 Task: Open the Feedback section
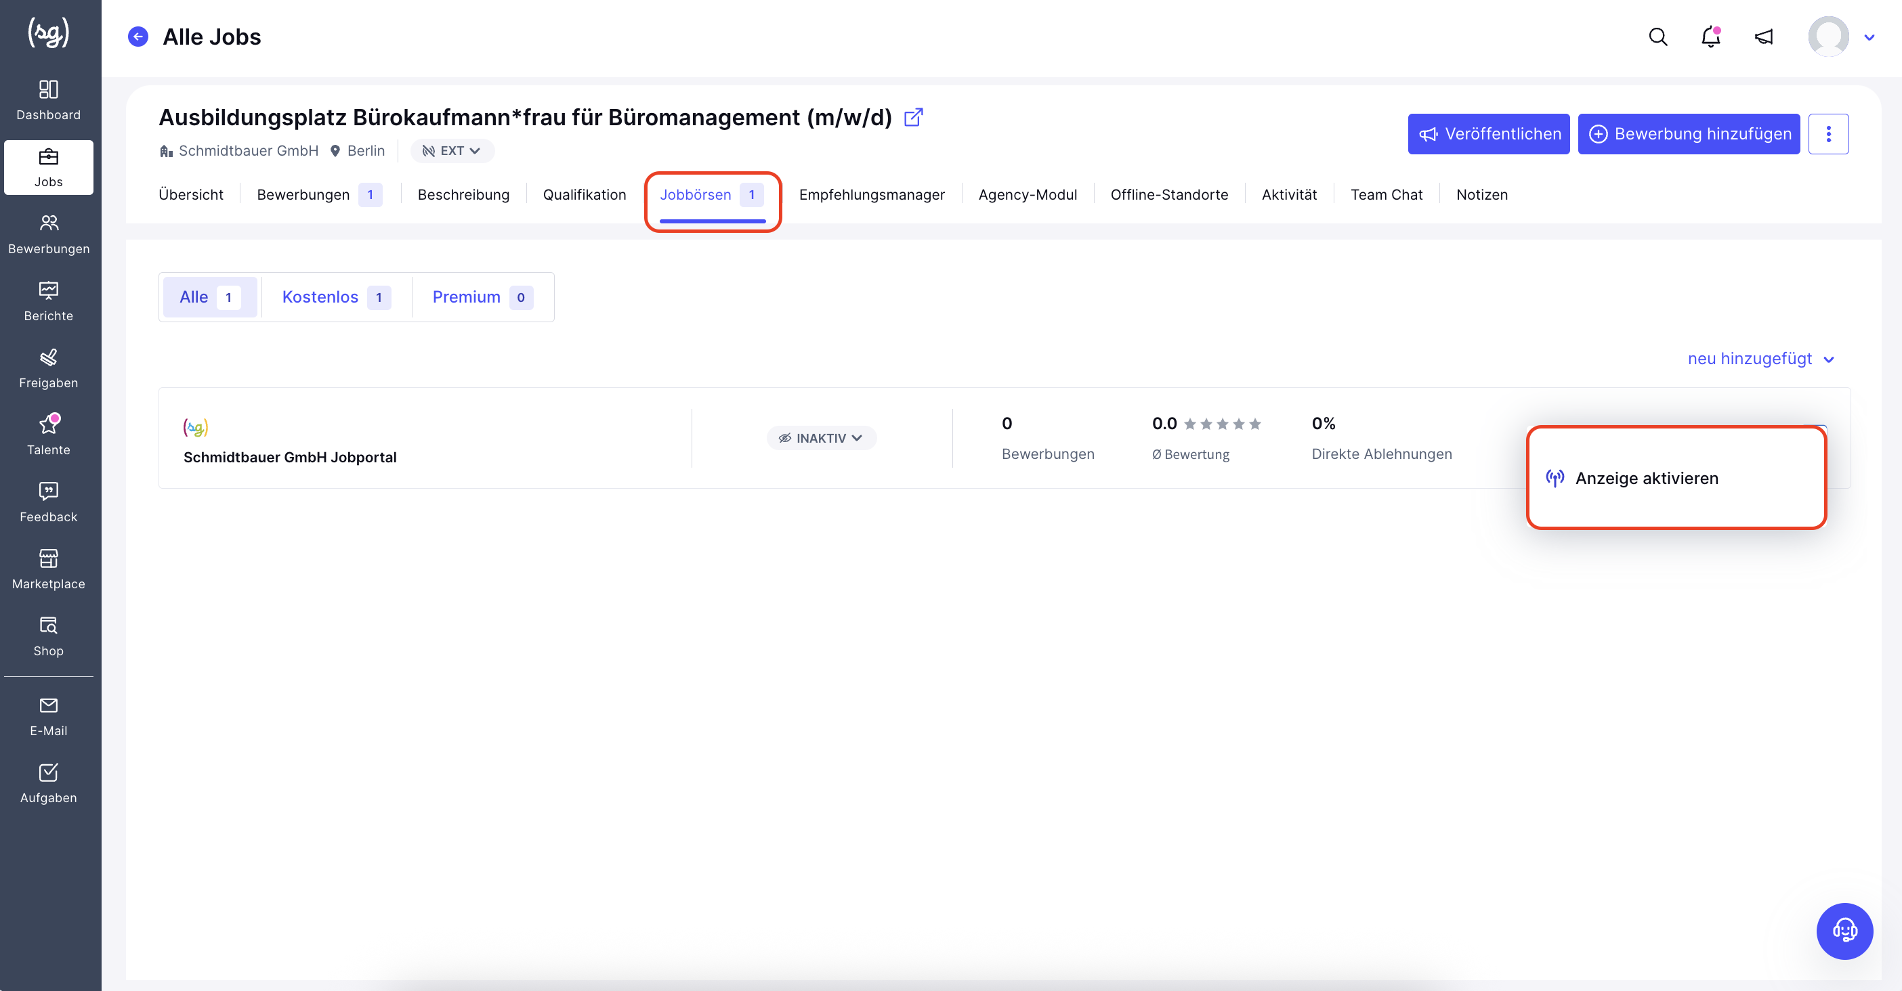(49, 502)
